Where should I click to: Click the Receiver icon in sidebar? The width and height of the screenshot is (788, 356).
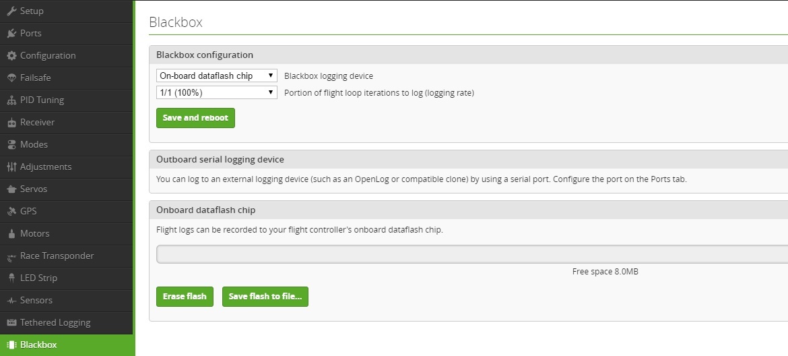coord(11,122)
